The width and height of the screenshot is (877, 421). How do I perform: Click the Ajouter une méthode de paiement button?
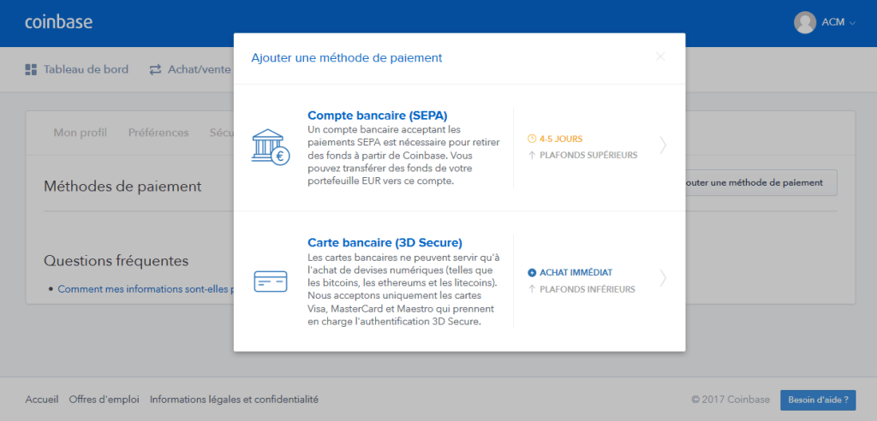[x=761, y=183]
